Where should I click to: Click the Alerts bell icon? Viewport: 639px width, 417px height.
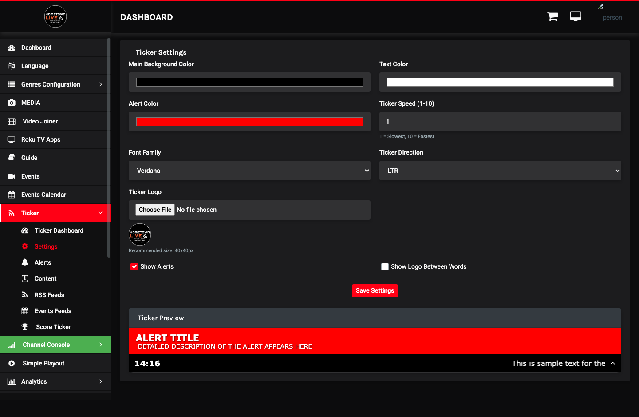click(25, 262)
